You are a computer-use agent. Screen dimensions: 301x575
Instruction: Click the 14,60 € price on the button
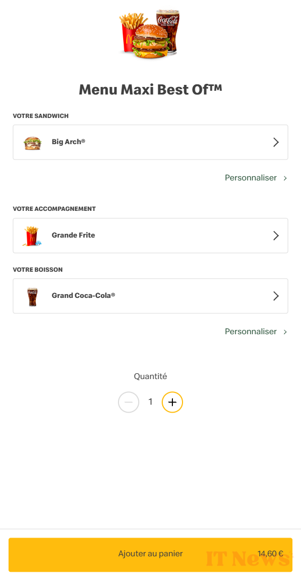point(270,554)
